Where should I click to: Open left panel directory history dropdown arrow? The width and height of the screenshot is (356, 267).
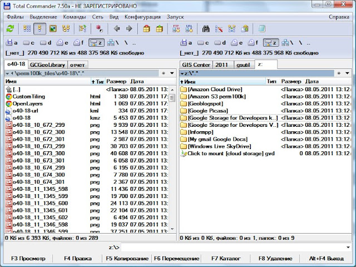pos(172,73)
